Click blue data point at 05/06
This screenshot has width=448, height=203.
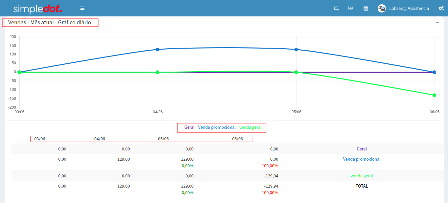(296, 49)
